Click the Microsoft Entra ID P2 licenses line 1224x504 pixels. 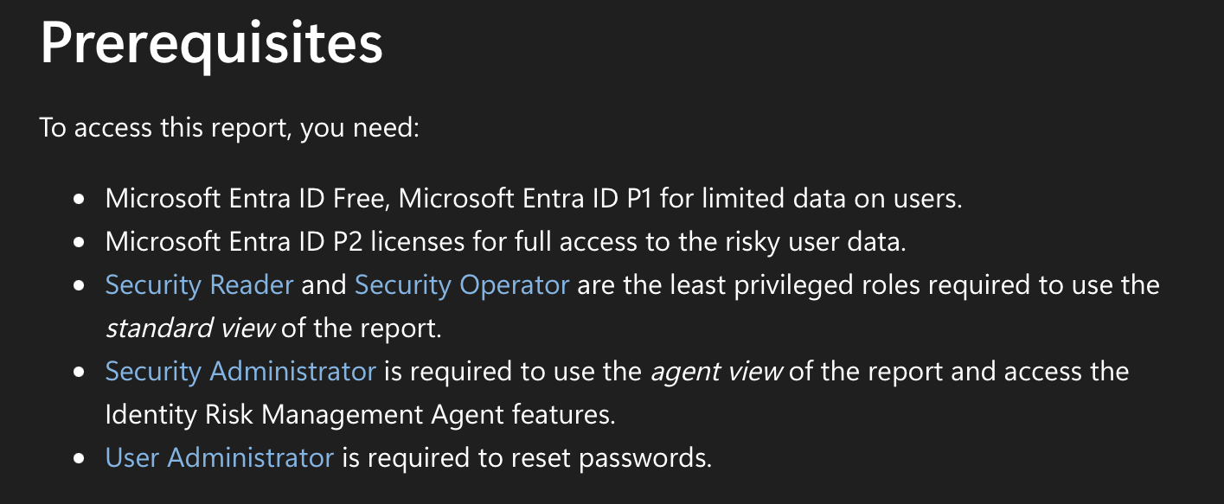506,241
